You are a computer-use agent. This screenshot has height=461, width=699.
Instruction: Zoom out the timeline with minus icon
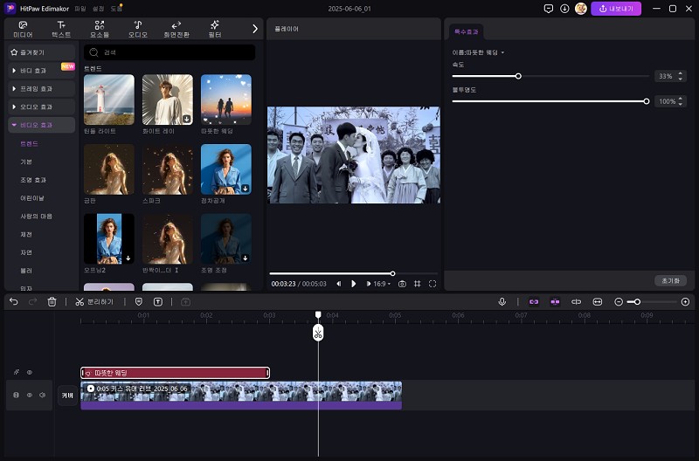pos(619,302)
